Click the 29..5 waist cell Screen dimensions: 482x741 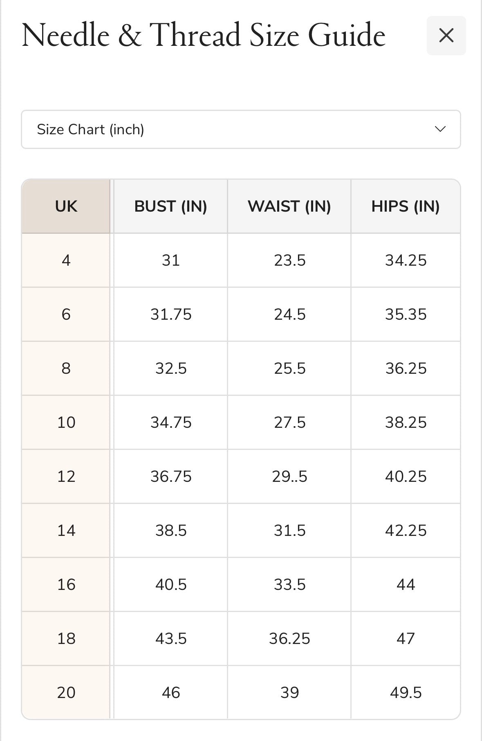(x=289, y=477)
